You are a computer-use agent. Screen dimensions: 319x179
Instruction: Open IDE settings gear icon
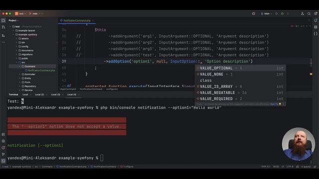316,13
